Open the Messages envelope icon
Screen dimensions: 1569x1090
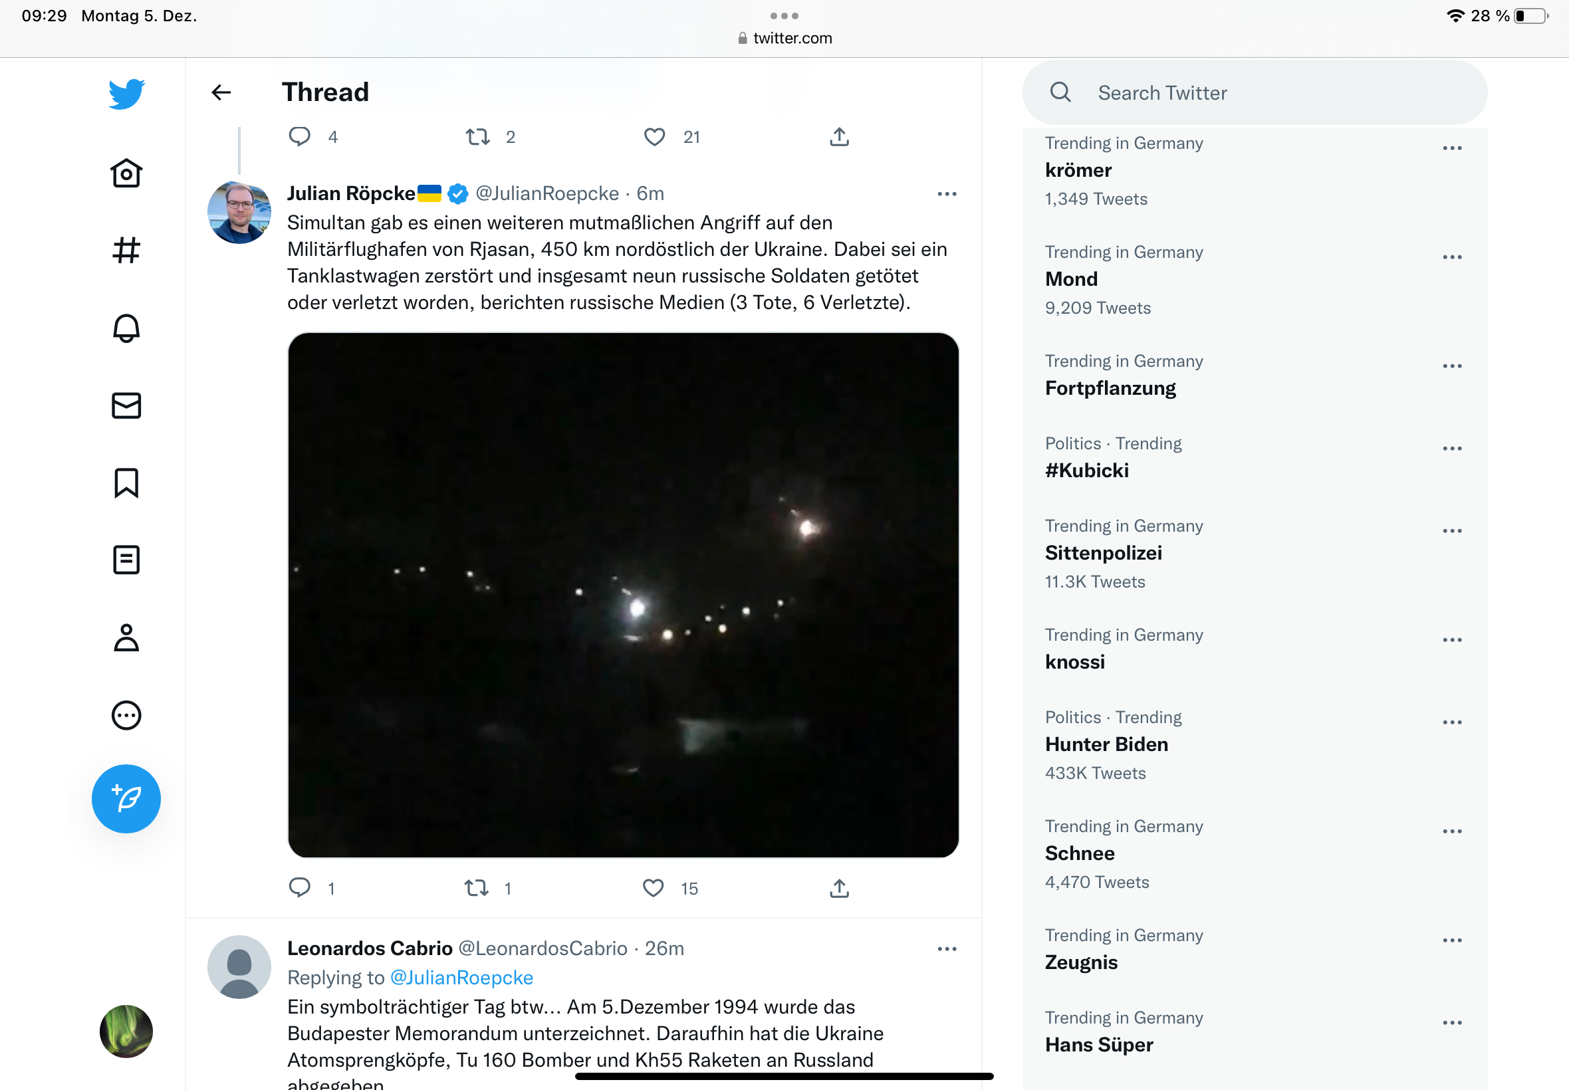126,405
